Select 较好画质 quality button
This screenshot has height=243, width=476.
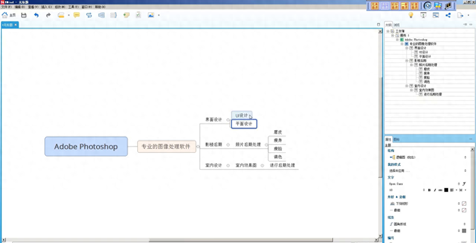395,6
